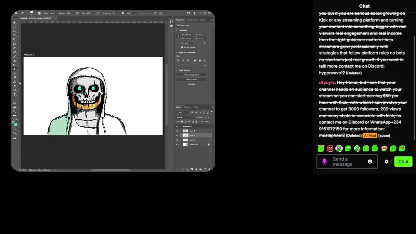Select the Lasso tool
The image size is (416, 234).
tap(14, 31)
